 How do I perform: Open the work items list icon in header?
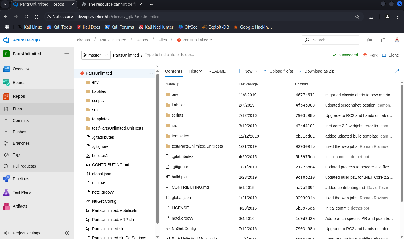[370, 40]
